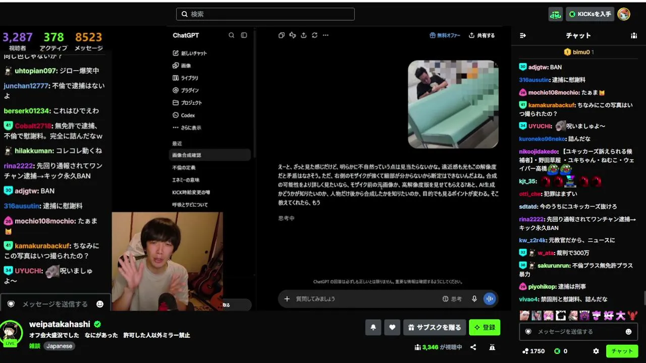Screen dimensions: 646x363
Task: Click the search icon in ChatGPT sidebar header
Action: (x=231, y=35)
